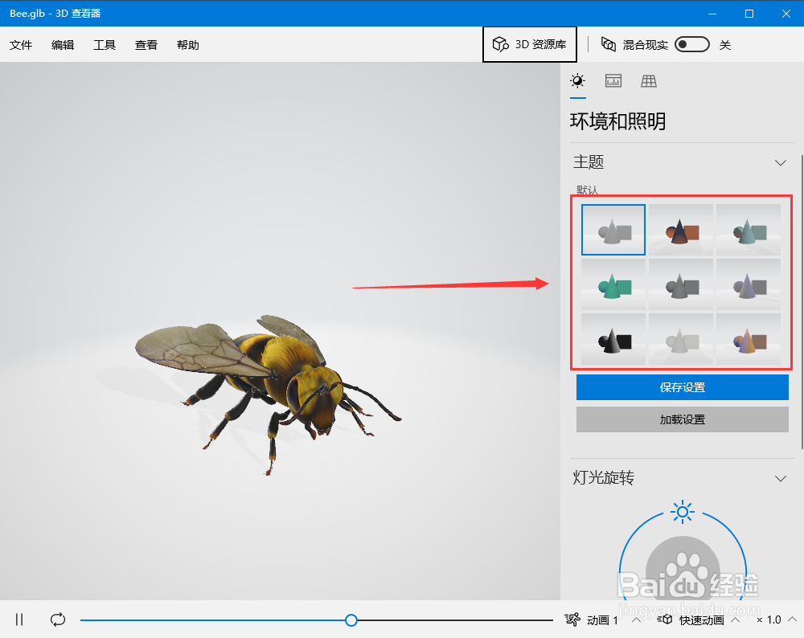Click the 加载设置 button
The width and height of the screenshot is (804, 638).
pos(682,419)
